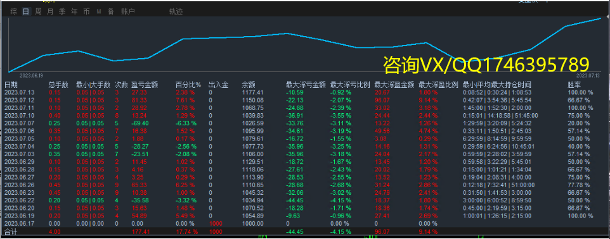Switch to the 轨迹 track tab
Viewport: 610px width, 239px height.
point(176,11)
